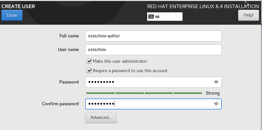Click the Red Hat Enterprise Linux installation title
Image resolution: width=262 pixels, height=130 pixels.
coord(203,6)
